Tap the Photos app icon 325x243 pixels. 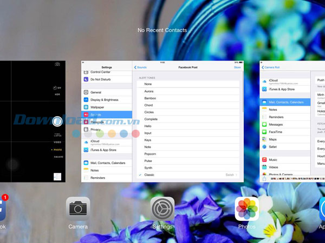[246, 208]
